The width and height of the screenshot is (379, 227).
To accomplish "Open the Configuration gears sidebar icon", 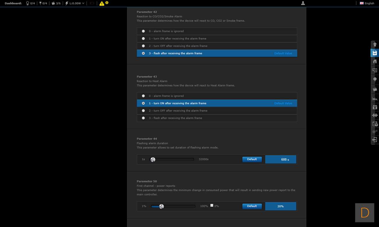I will tap(375, 132).
